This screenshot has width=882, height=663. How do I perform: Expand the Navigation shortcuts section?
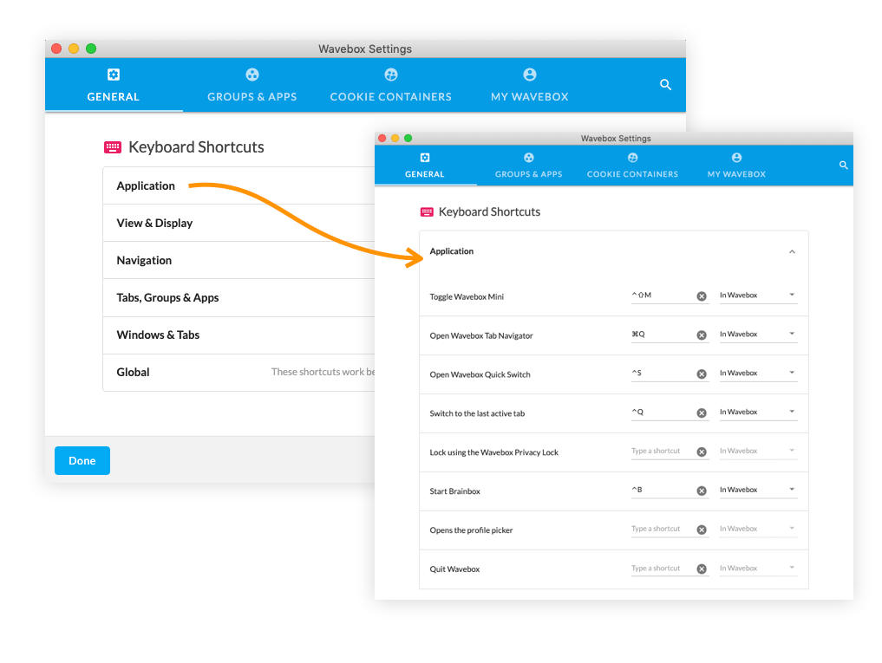[x=239, y=260]
